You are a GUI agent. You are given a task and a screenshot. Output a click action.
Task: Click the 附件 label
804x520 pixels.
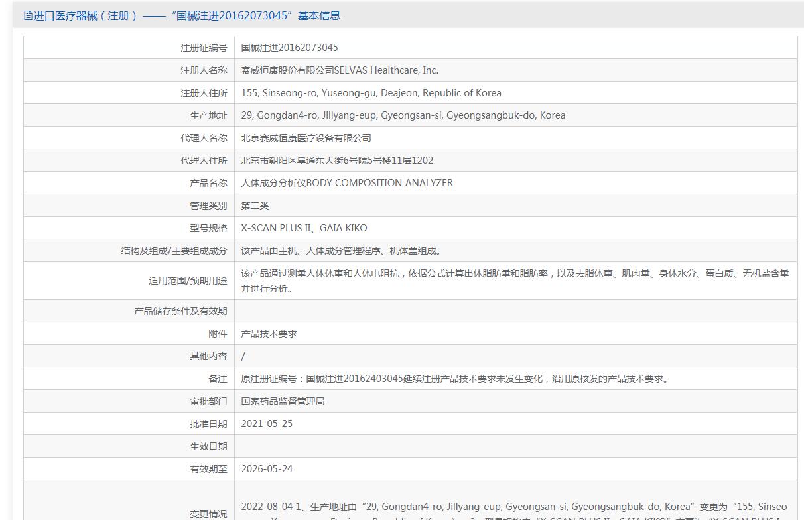click(x=218, y=334)
